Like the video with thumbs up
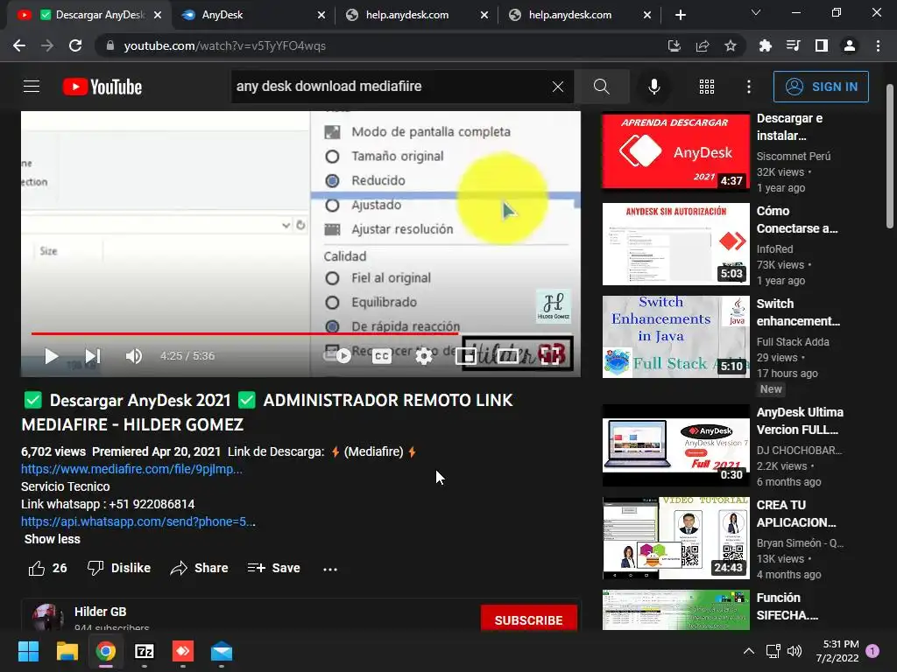Viewport: 897px width, 672px height. click(47, 568)
